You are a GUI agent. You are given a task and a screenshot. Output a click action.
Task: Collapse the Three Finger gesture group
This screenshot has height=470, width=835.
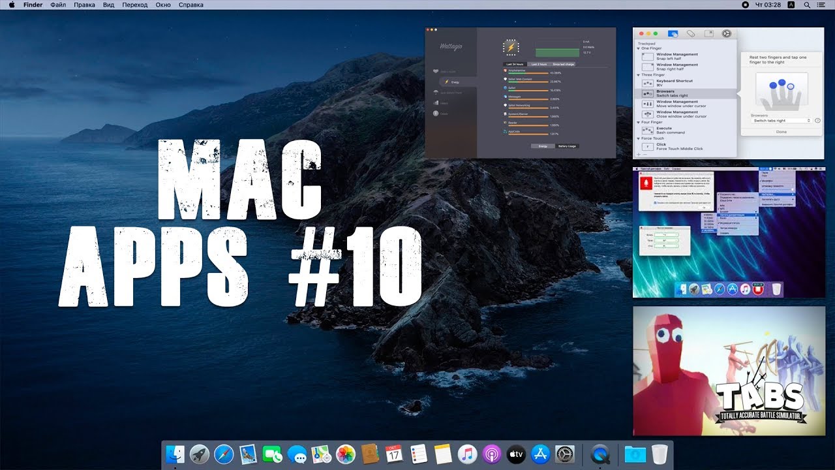pyautogui.click(x=639, y=75)
